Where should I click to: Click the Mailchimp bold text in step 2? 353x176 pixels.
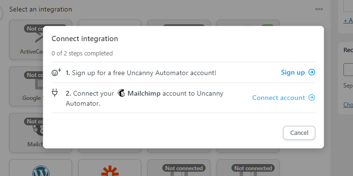click(144, 93)
